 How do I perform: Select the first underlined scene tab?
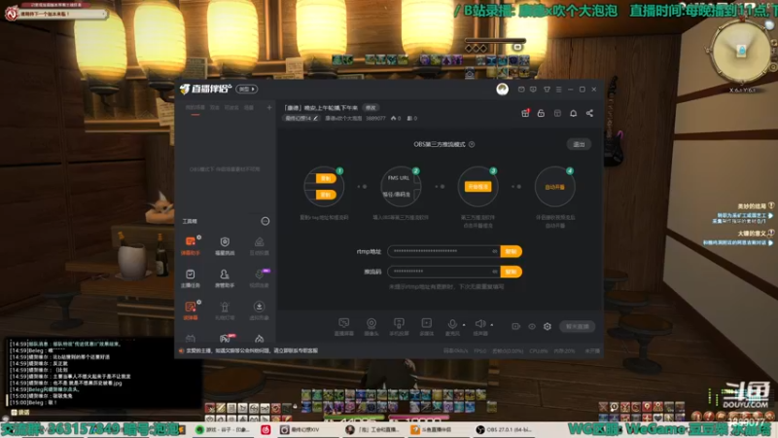point(195,108)
